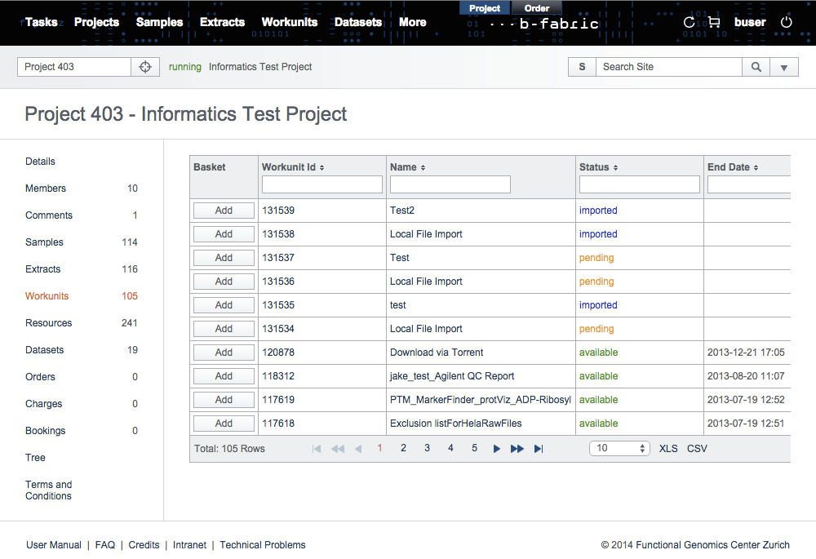Sort by Status column arrows

coord(615,167)
